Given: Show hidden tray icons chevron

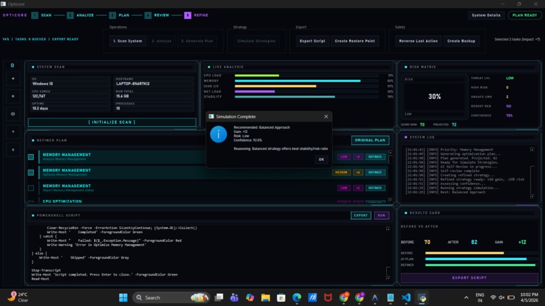Looking at the screenshot, I should pyautogui.click(x=466, y=298).
